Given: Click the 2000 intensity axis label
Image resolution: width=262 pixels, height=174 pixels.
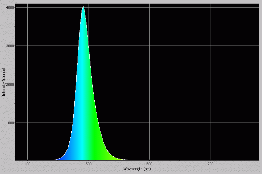Looking at the screenshot, I should coord(10,84).
